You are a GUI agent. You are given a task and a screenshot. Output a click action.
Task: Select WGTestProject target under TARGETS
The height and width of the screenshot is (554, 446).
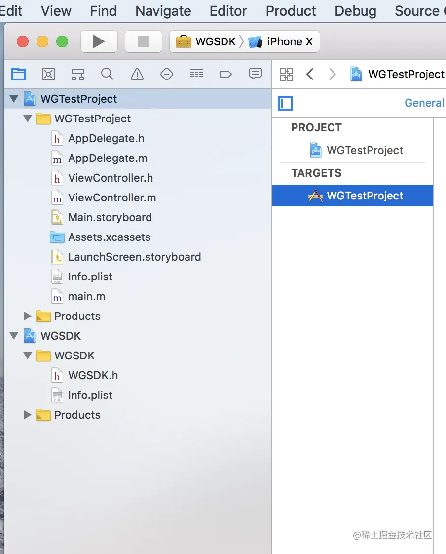(x=353, y=196)
